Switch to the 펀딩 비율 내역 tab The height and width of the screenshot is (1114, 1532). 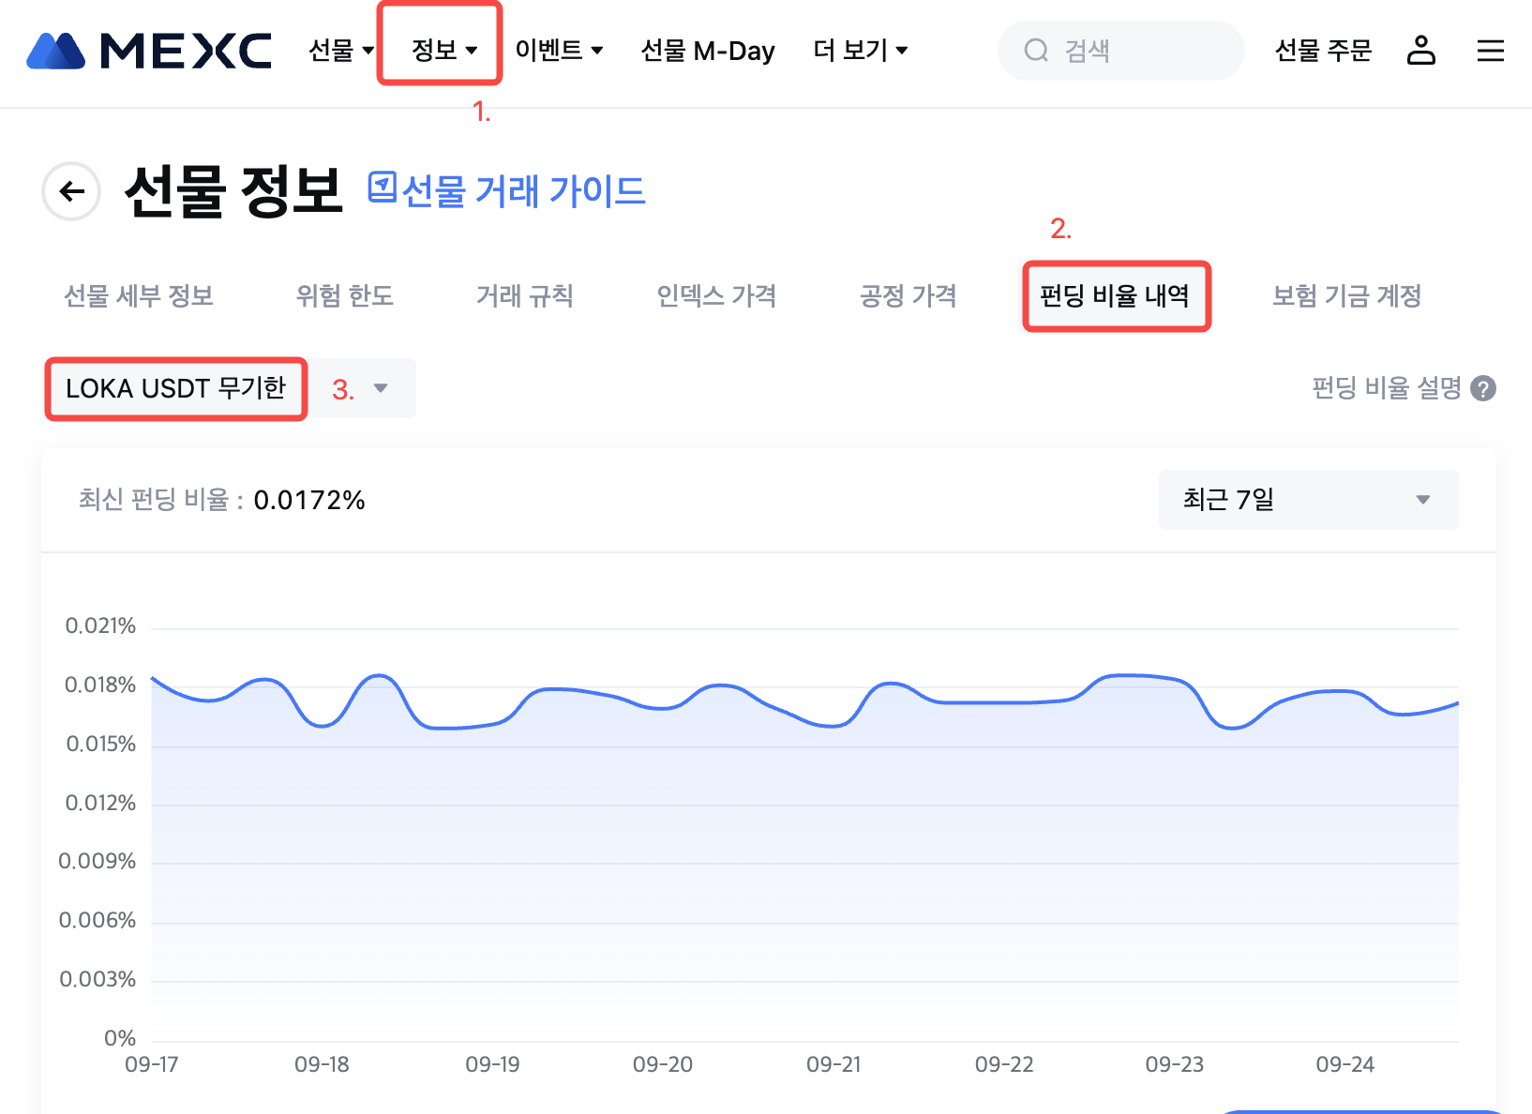[x=1115, y=296]
